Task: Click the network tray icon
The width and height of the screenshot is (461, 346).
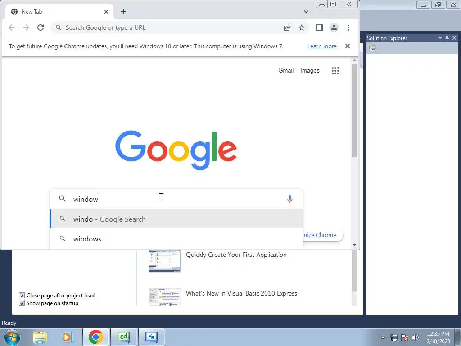Action: click(x=393, y=337)
